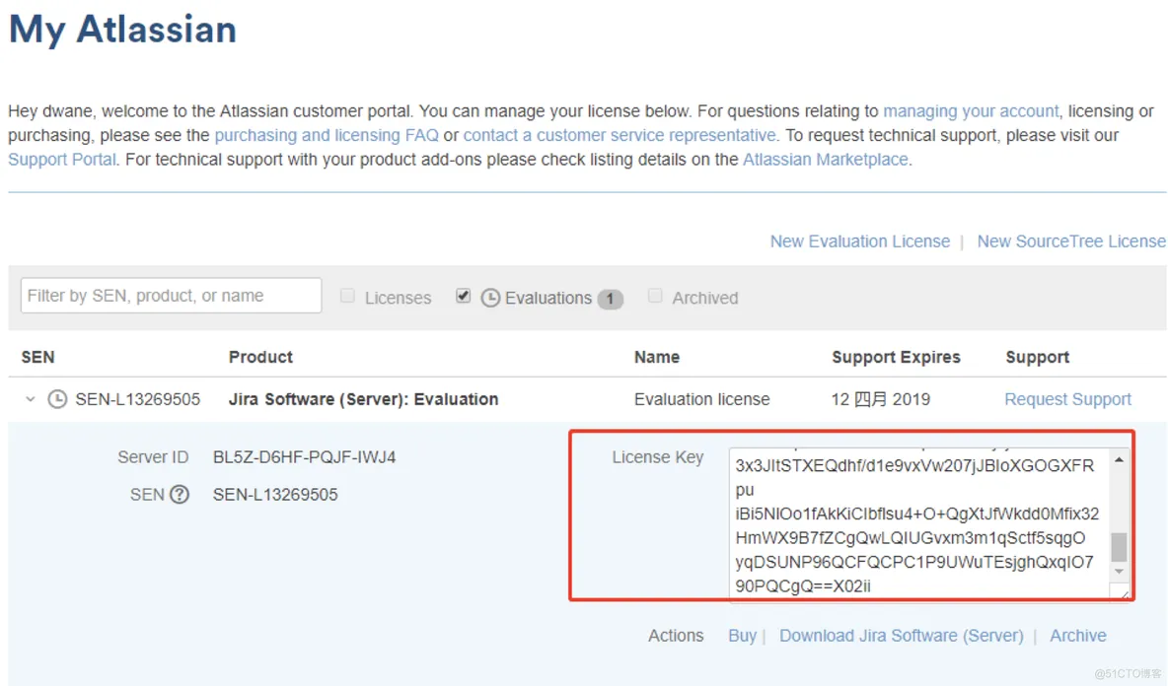This screenshot has height=686, width=1168.
Task: Click the Evaluations count badge
Action: 610,299
